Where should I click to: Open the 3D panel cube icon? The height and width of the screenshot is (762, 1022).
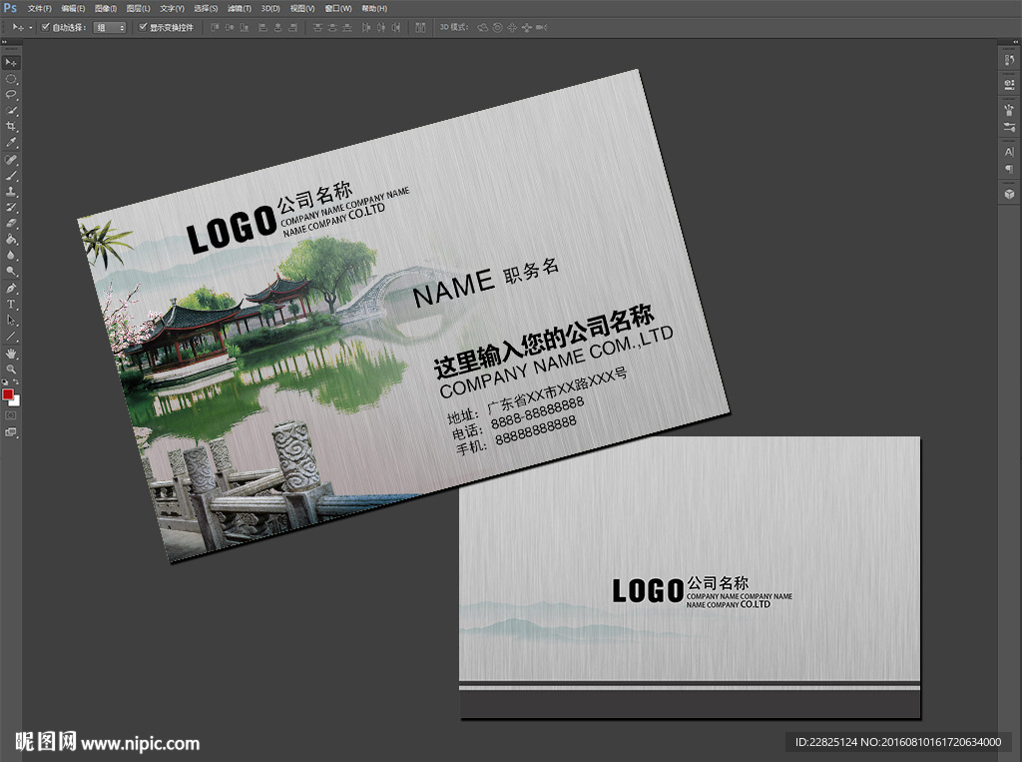(1009, 193)
